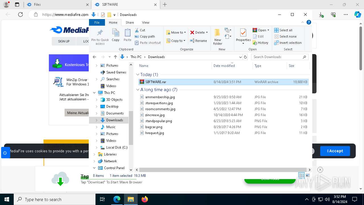Open Explorer Help question mark icon
Image resolution: width=364 pixels, height=205 pixels.
click(x=309, y=22)
